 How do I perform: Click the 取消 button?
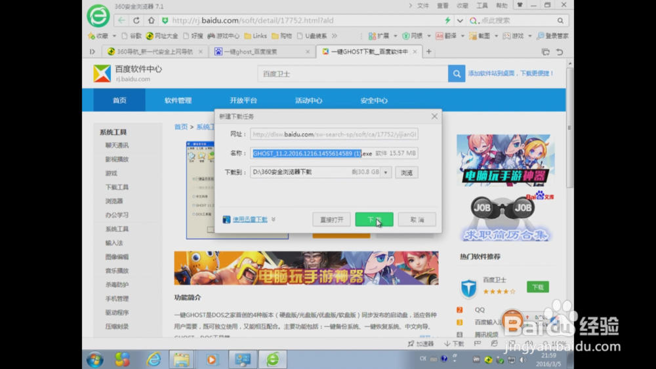click(417, 220)
